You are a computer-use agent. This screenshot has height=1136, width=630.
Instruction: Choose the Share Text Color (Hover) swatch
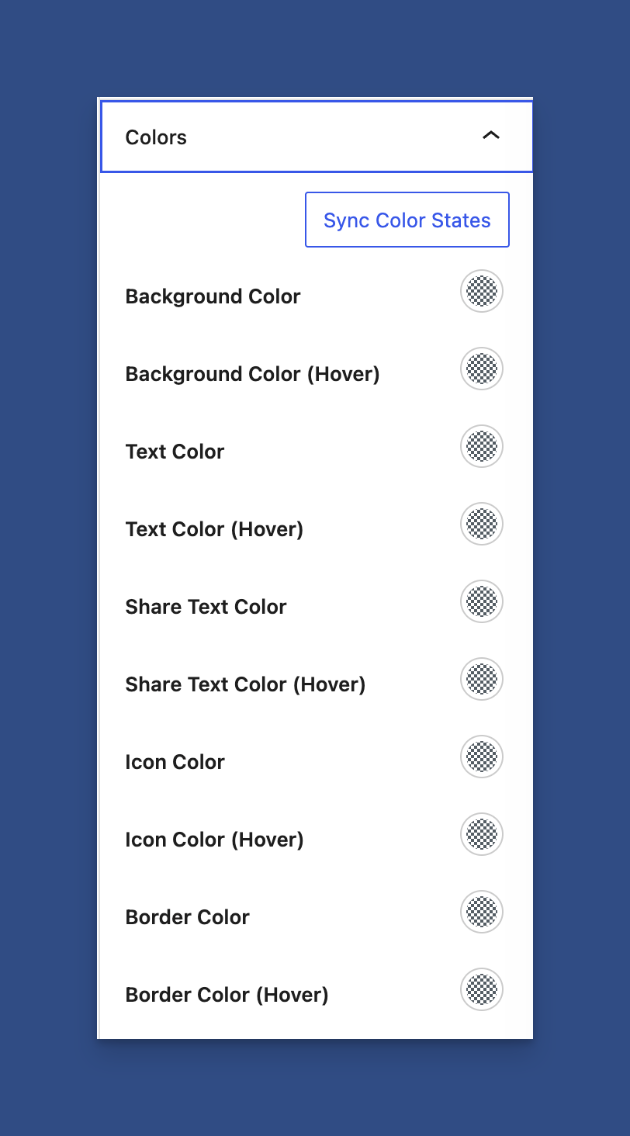[482, 680]
